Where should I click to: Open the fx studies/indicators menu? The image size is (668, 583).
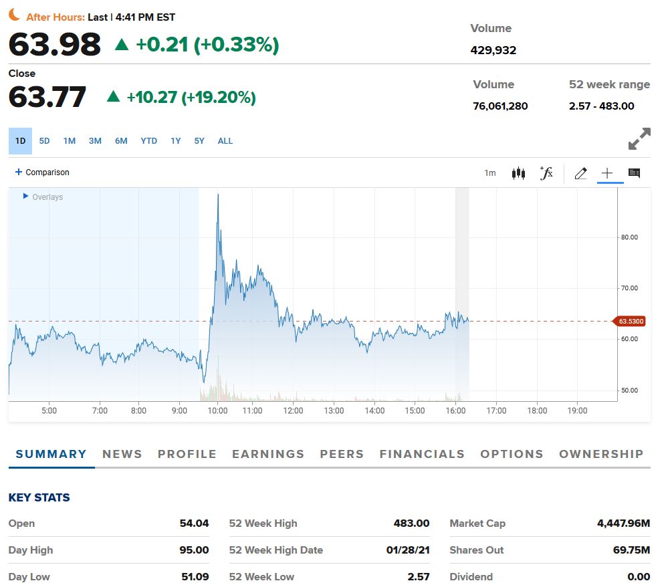[546, 173]
